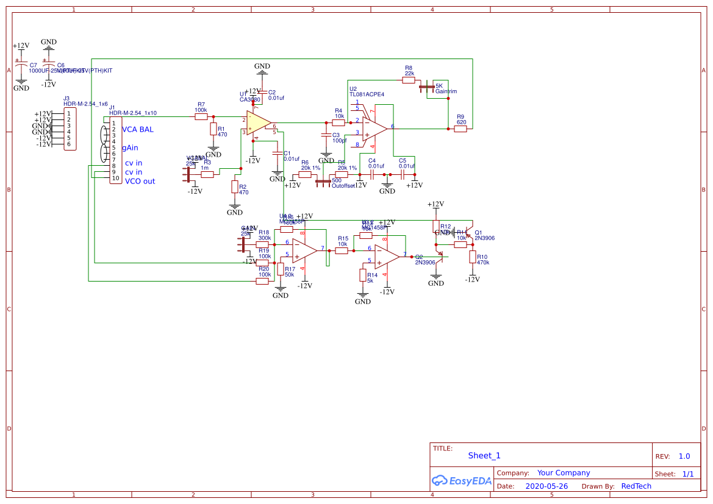Select the J3 HDR-M-2.54_1x6 connector symbol
This screenshot has width=713, height=504.
[69, 129]
